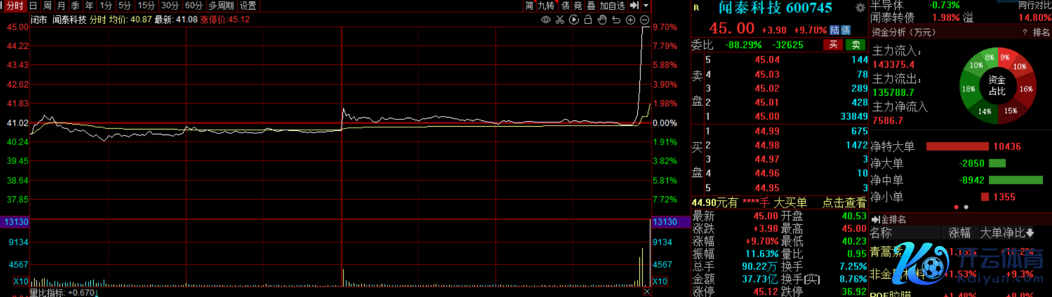Click 点击查看 for large buy orders
Image resolution: width=1052 pixels, height=297 pixels.
click(844, 203)
